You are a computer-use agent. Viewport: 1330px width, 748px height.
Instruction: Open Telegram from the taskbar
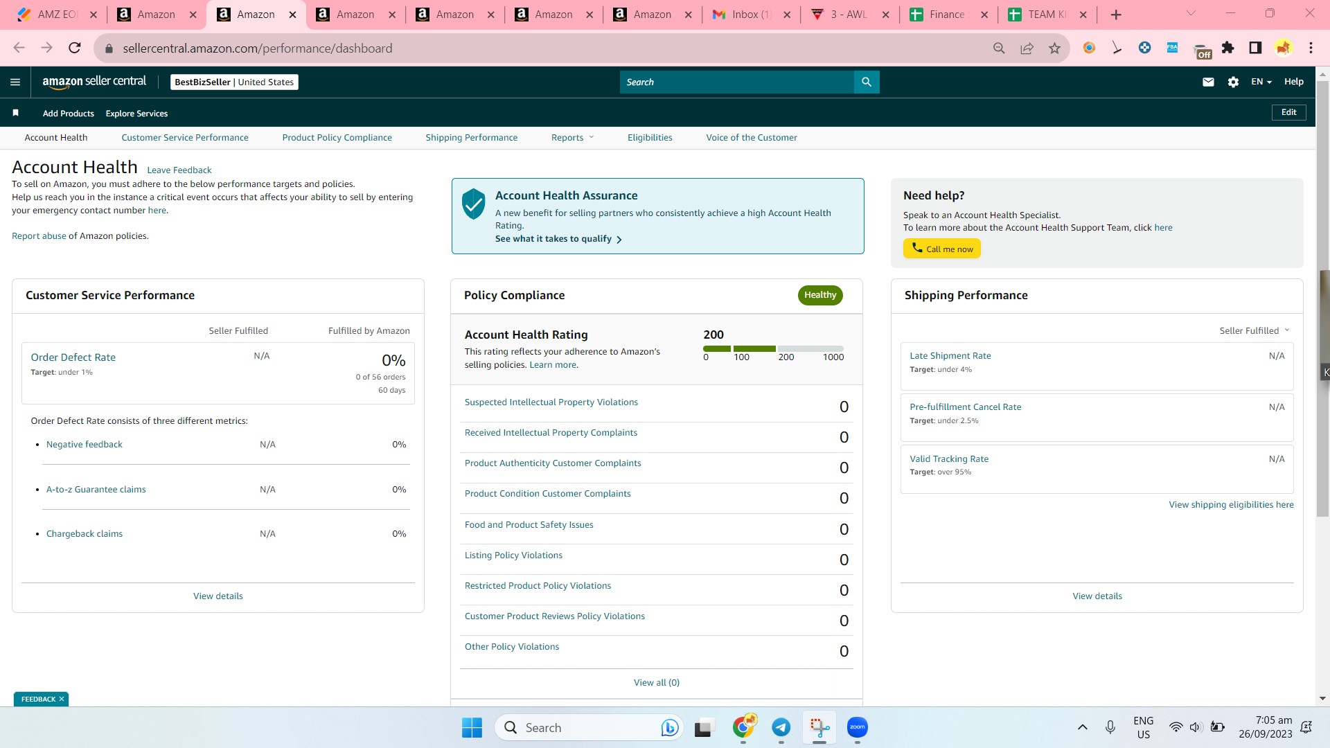point(781,727)
